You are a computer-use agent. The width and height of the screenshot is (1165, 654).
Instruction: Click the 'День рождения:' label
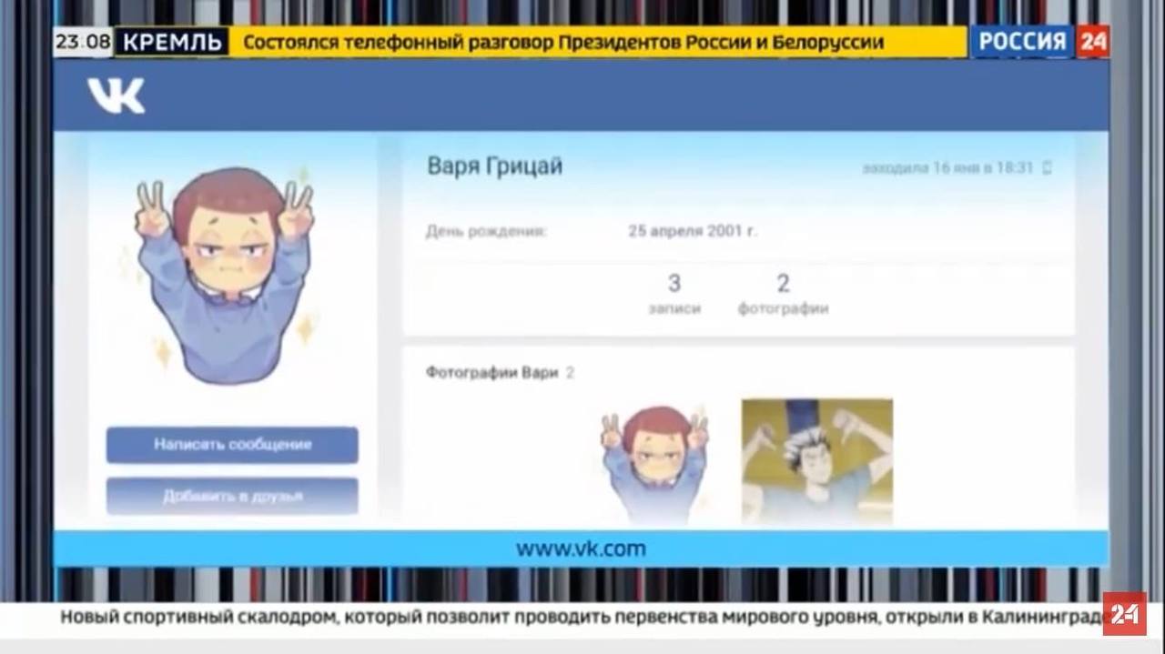[486, 231]
